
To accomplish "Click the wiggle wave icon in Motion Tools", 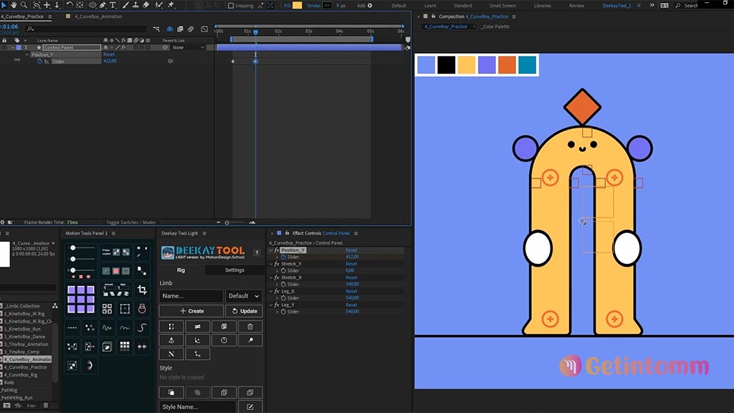I will pyautogui.click(x=108, y=328).
